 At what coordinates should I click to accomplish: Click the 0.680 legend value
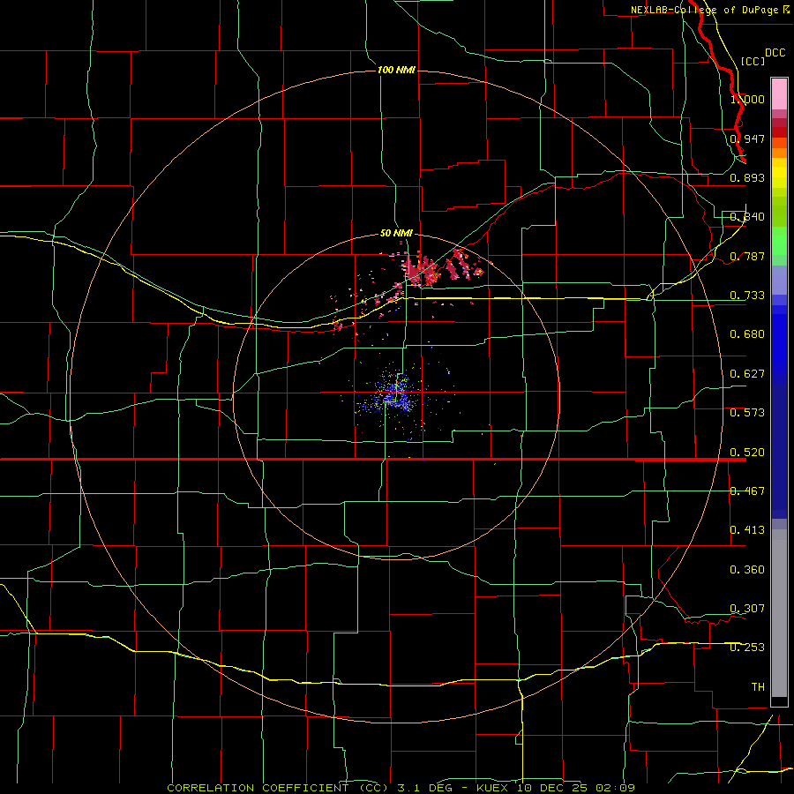747,334
